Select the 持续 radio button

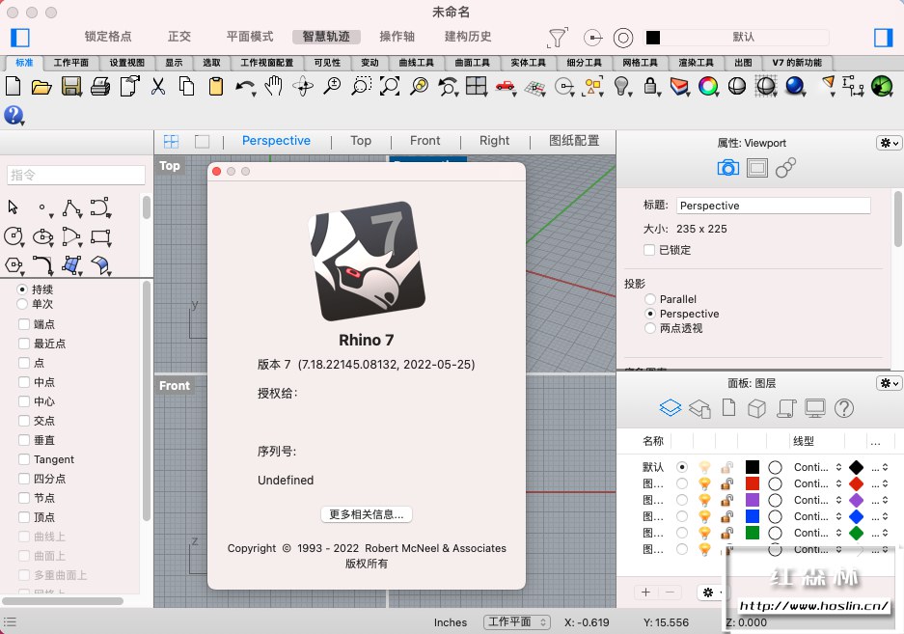click(22, 289)
